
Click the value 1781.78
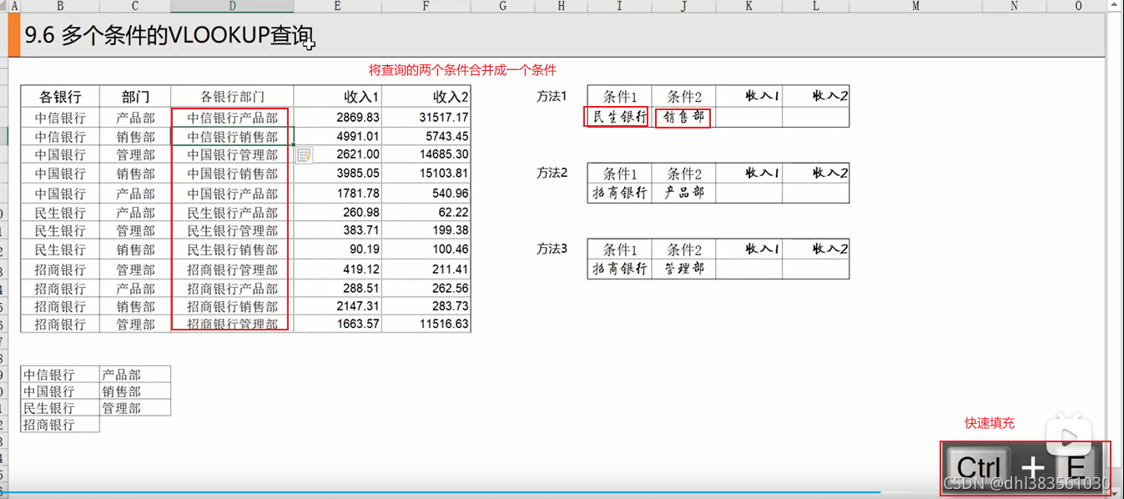click(358, 193)
